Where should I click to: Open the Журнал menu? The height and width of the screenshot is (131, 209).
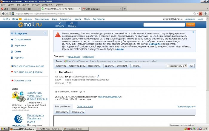click(x=26, y=5)
